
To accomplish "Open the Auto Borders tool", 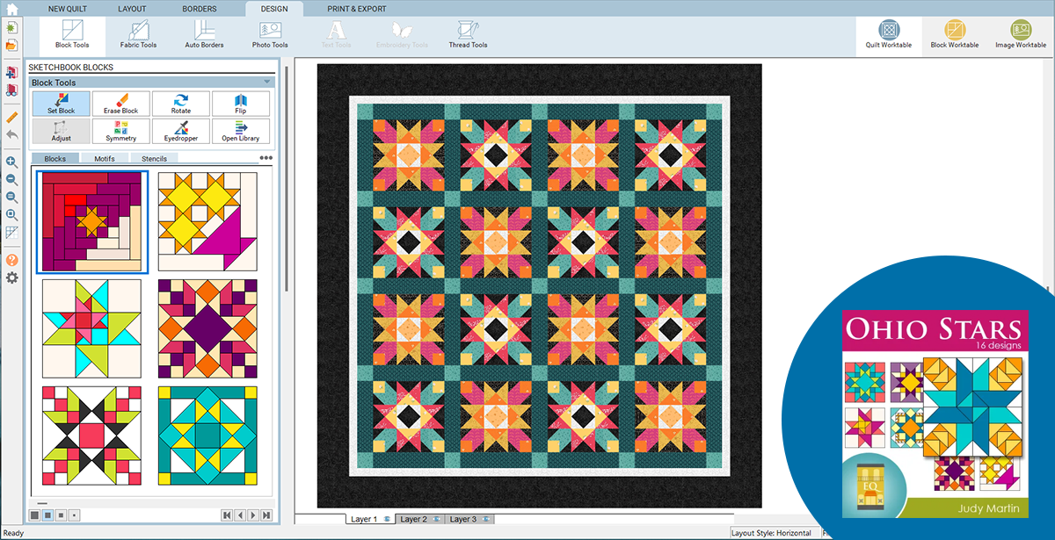I will (204, 34).
